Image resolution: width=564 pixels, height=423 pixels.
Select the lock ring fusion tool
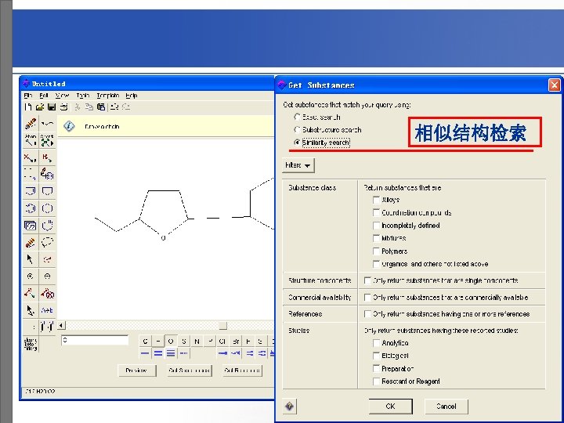pos(48,293)
